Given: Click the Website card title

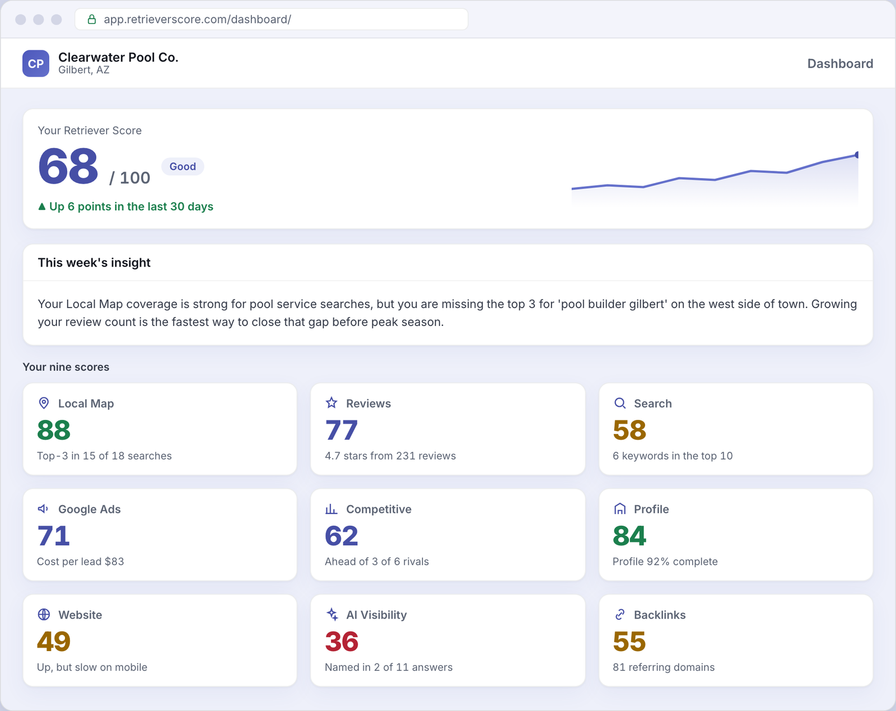Looking at the screenshot, I should pyautogui.click(x=80, y=615).
